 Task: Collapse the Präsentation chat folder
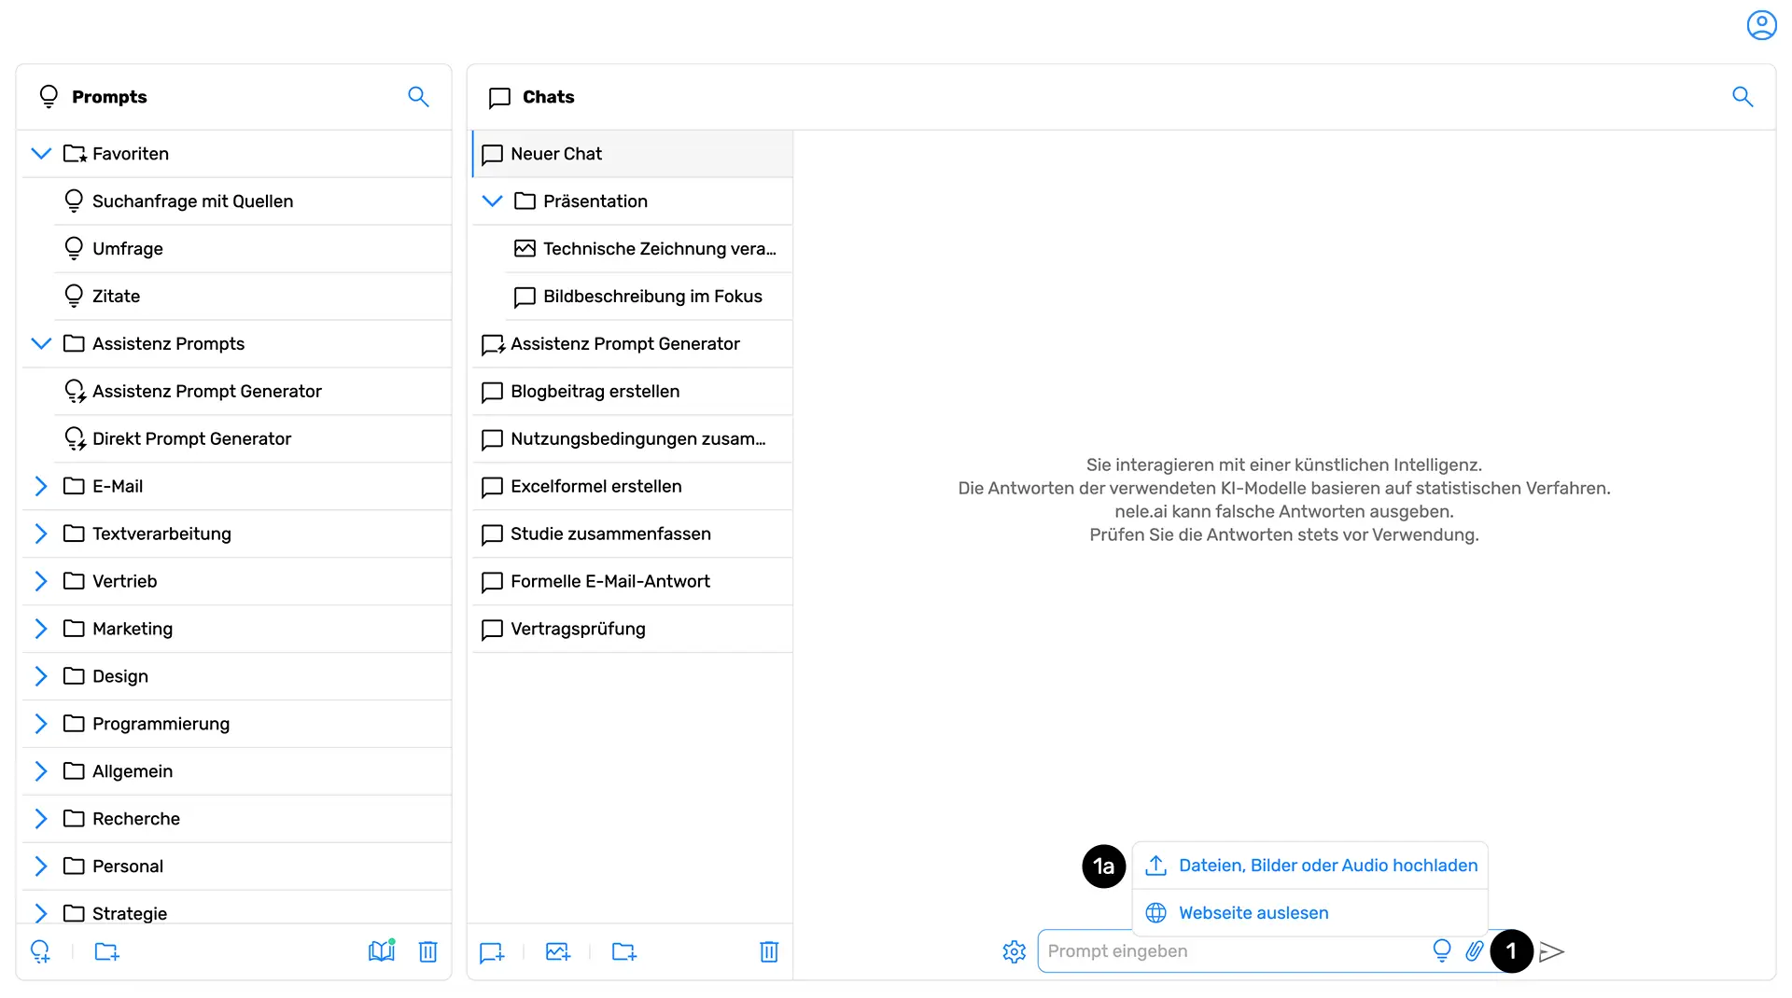tap(492, 201)
